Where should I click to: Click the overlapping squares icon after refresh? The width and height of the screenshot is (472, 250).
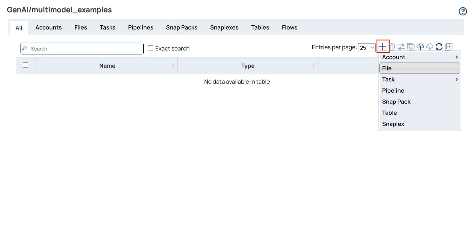(x=449, y=47)
